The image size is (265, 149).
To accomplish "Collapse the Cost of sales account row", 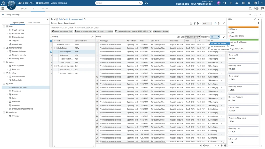I will pos(55,48).
